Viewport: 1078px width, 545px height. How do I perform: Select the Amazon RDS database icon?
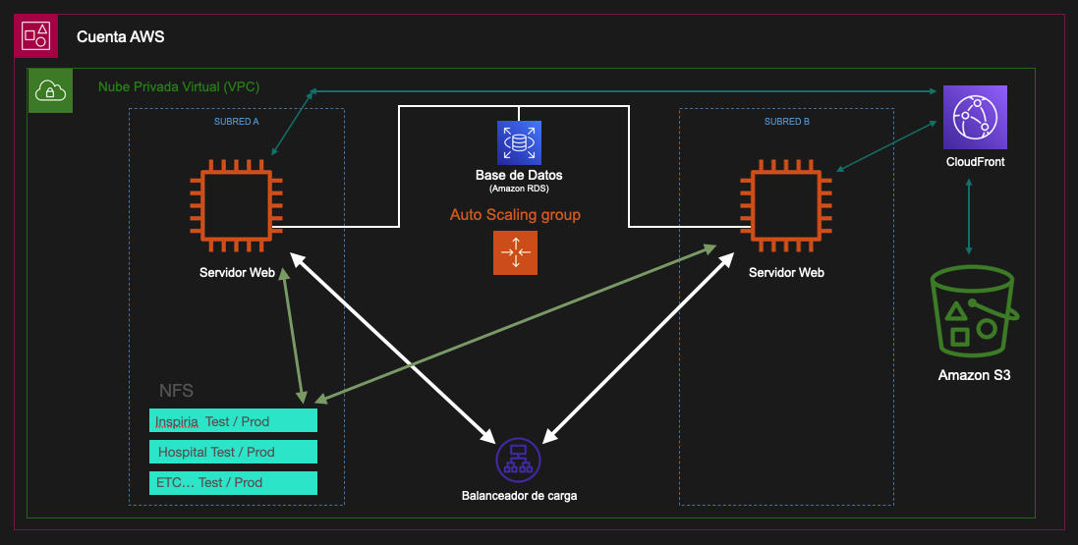click(519, 142)
